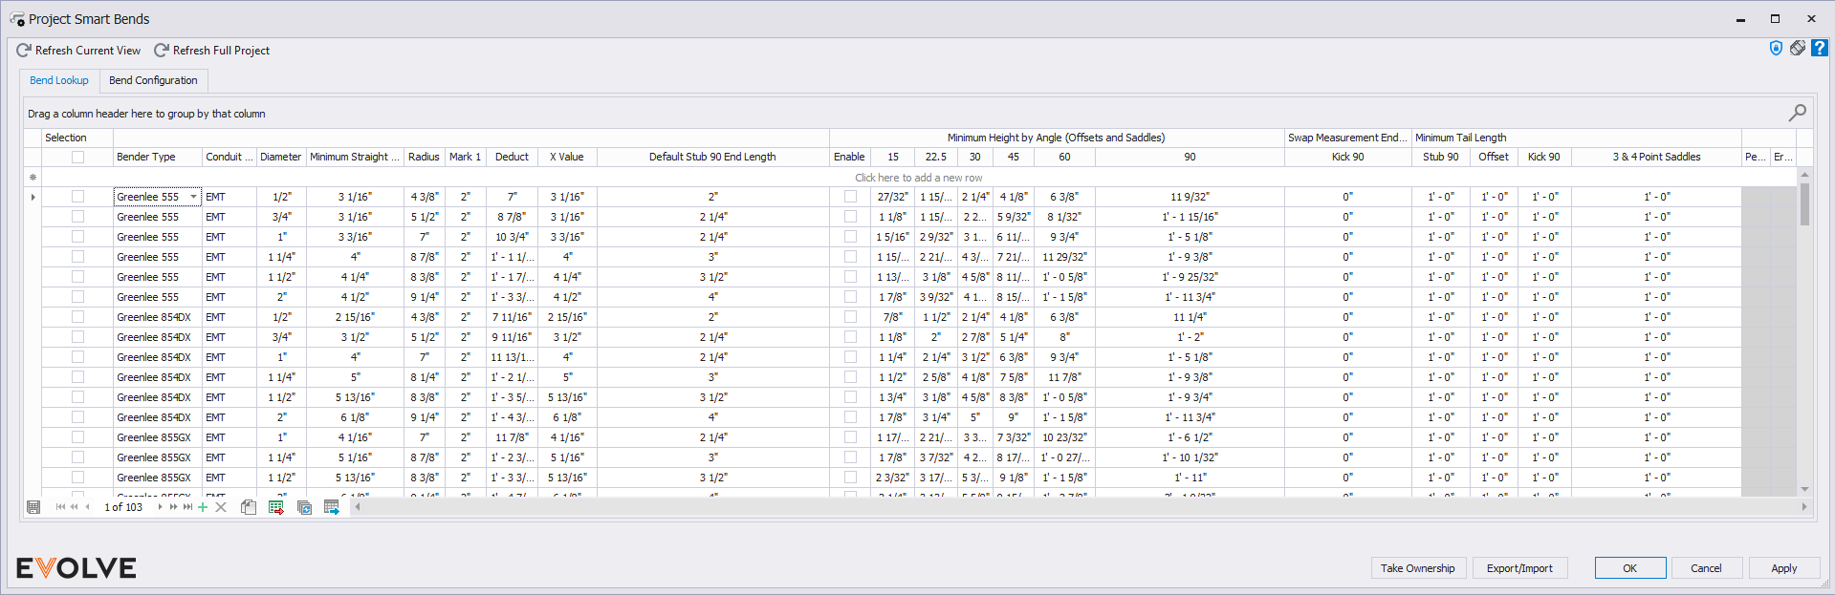The image size is (1835, 595).
Task: Go to next record in navigator
Action: tap(160, 507)
